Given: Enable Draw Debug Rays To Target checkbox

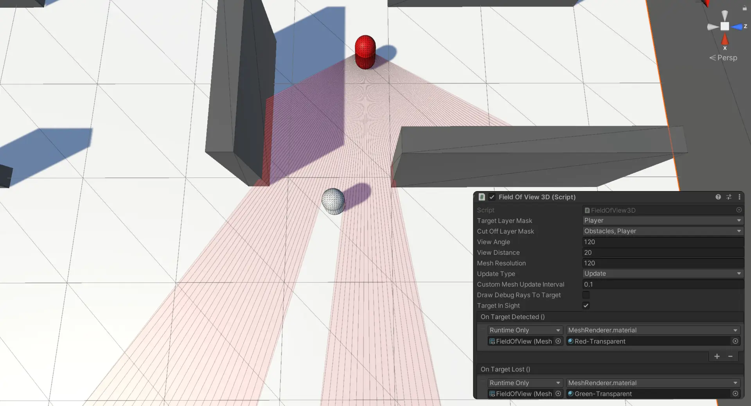Looking at the screenshot, I should 586,295.
